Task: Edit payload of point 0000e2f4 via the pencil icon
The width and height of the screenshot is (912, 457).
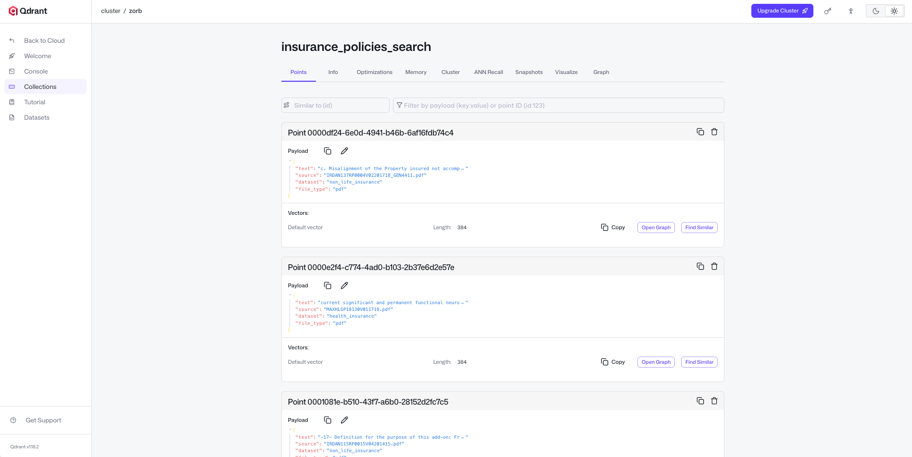Action: 344,285
